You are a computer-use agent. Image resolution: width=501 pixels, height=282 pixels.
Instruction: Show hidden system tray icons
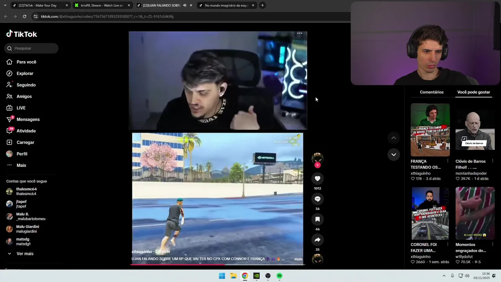[444, 276]
